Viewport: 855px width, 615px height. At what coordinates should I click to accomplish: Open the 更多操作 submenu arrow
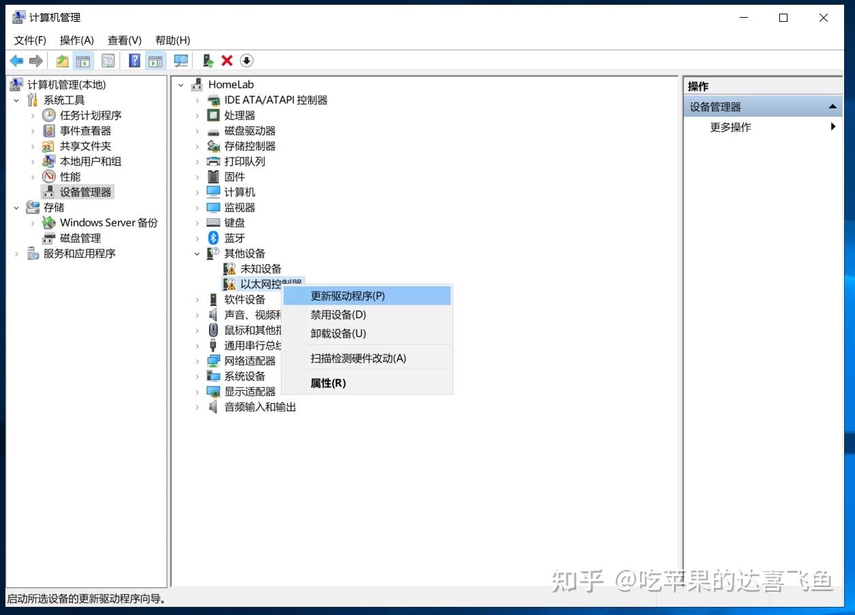(832, 127)
